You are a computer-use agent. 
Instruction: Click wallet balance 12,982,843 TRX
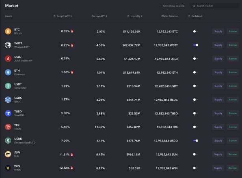[167, 127]
